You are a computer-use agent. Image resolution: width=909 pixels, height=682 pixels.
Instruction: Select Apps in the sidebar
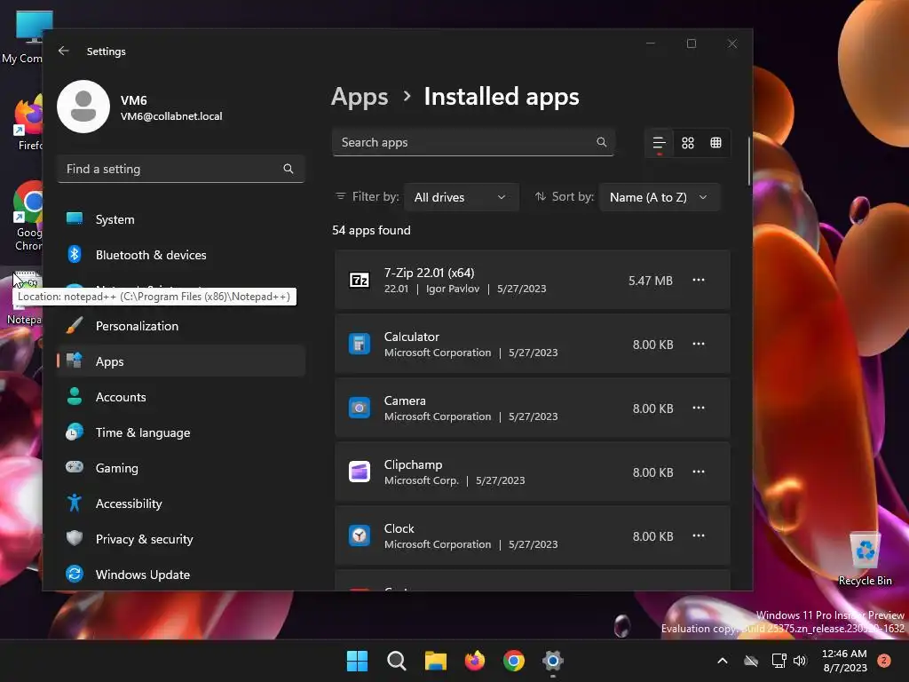[x=181, y=361]
